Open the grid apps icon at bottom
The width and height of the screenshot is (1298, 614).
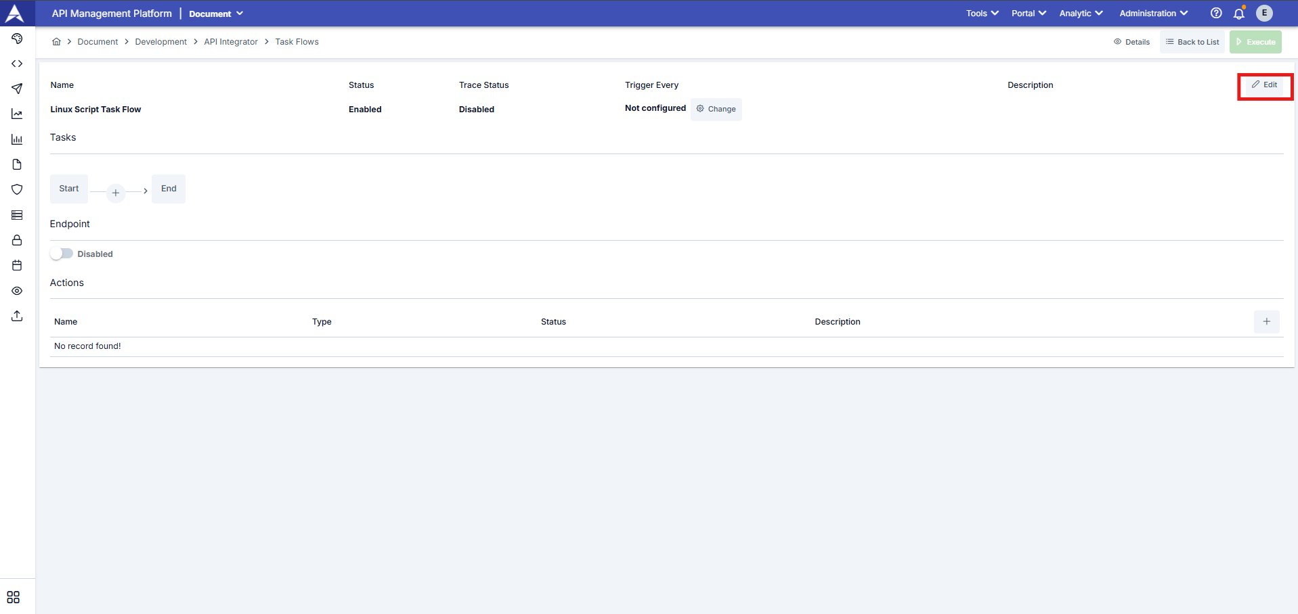point(14,597)
